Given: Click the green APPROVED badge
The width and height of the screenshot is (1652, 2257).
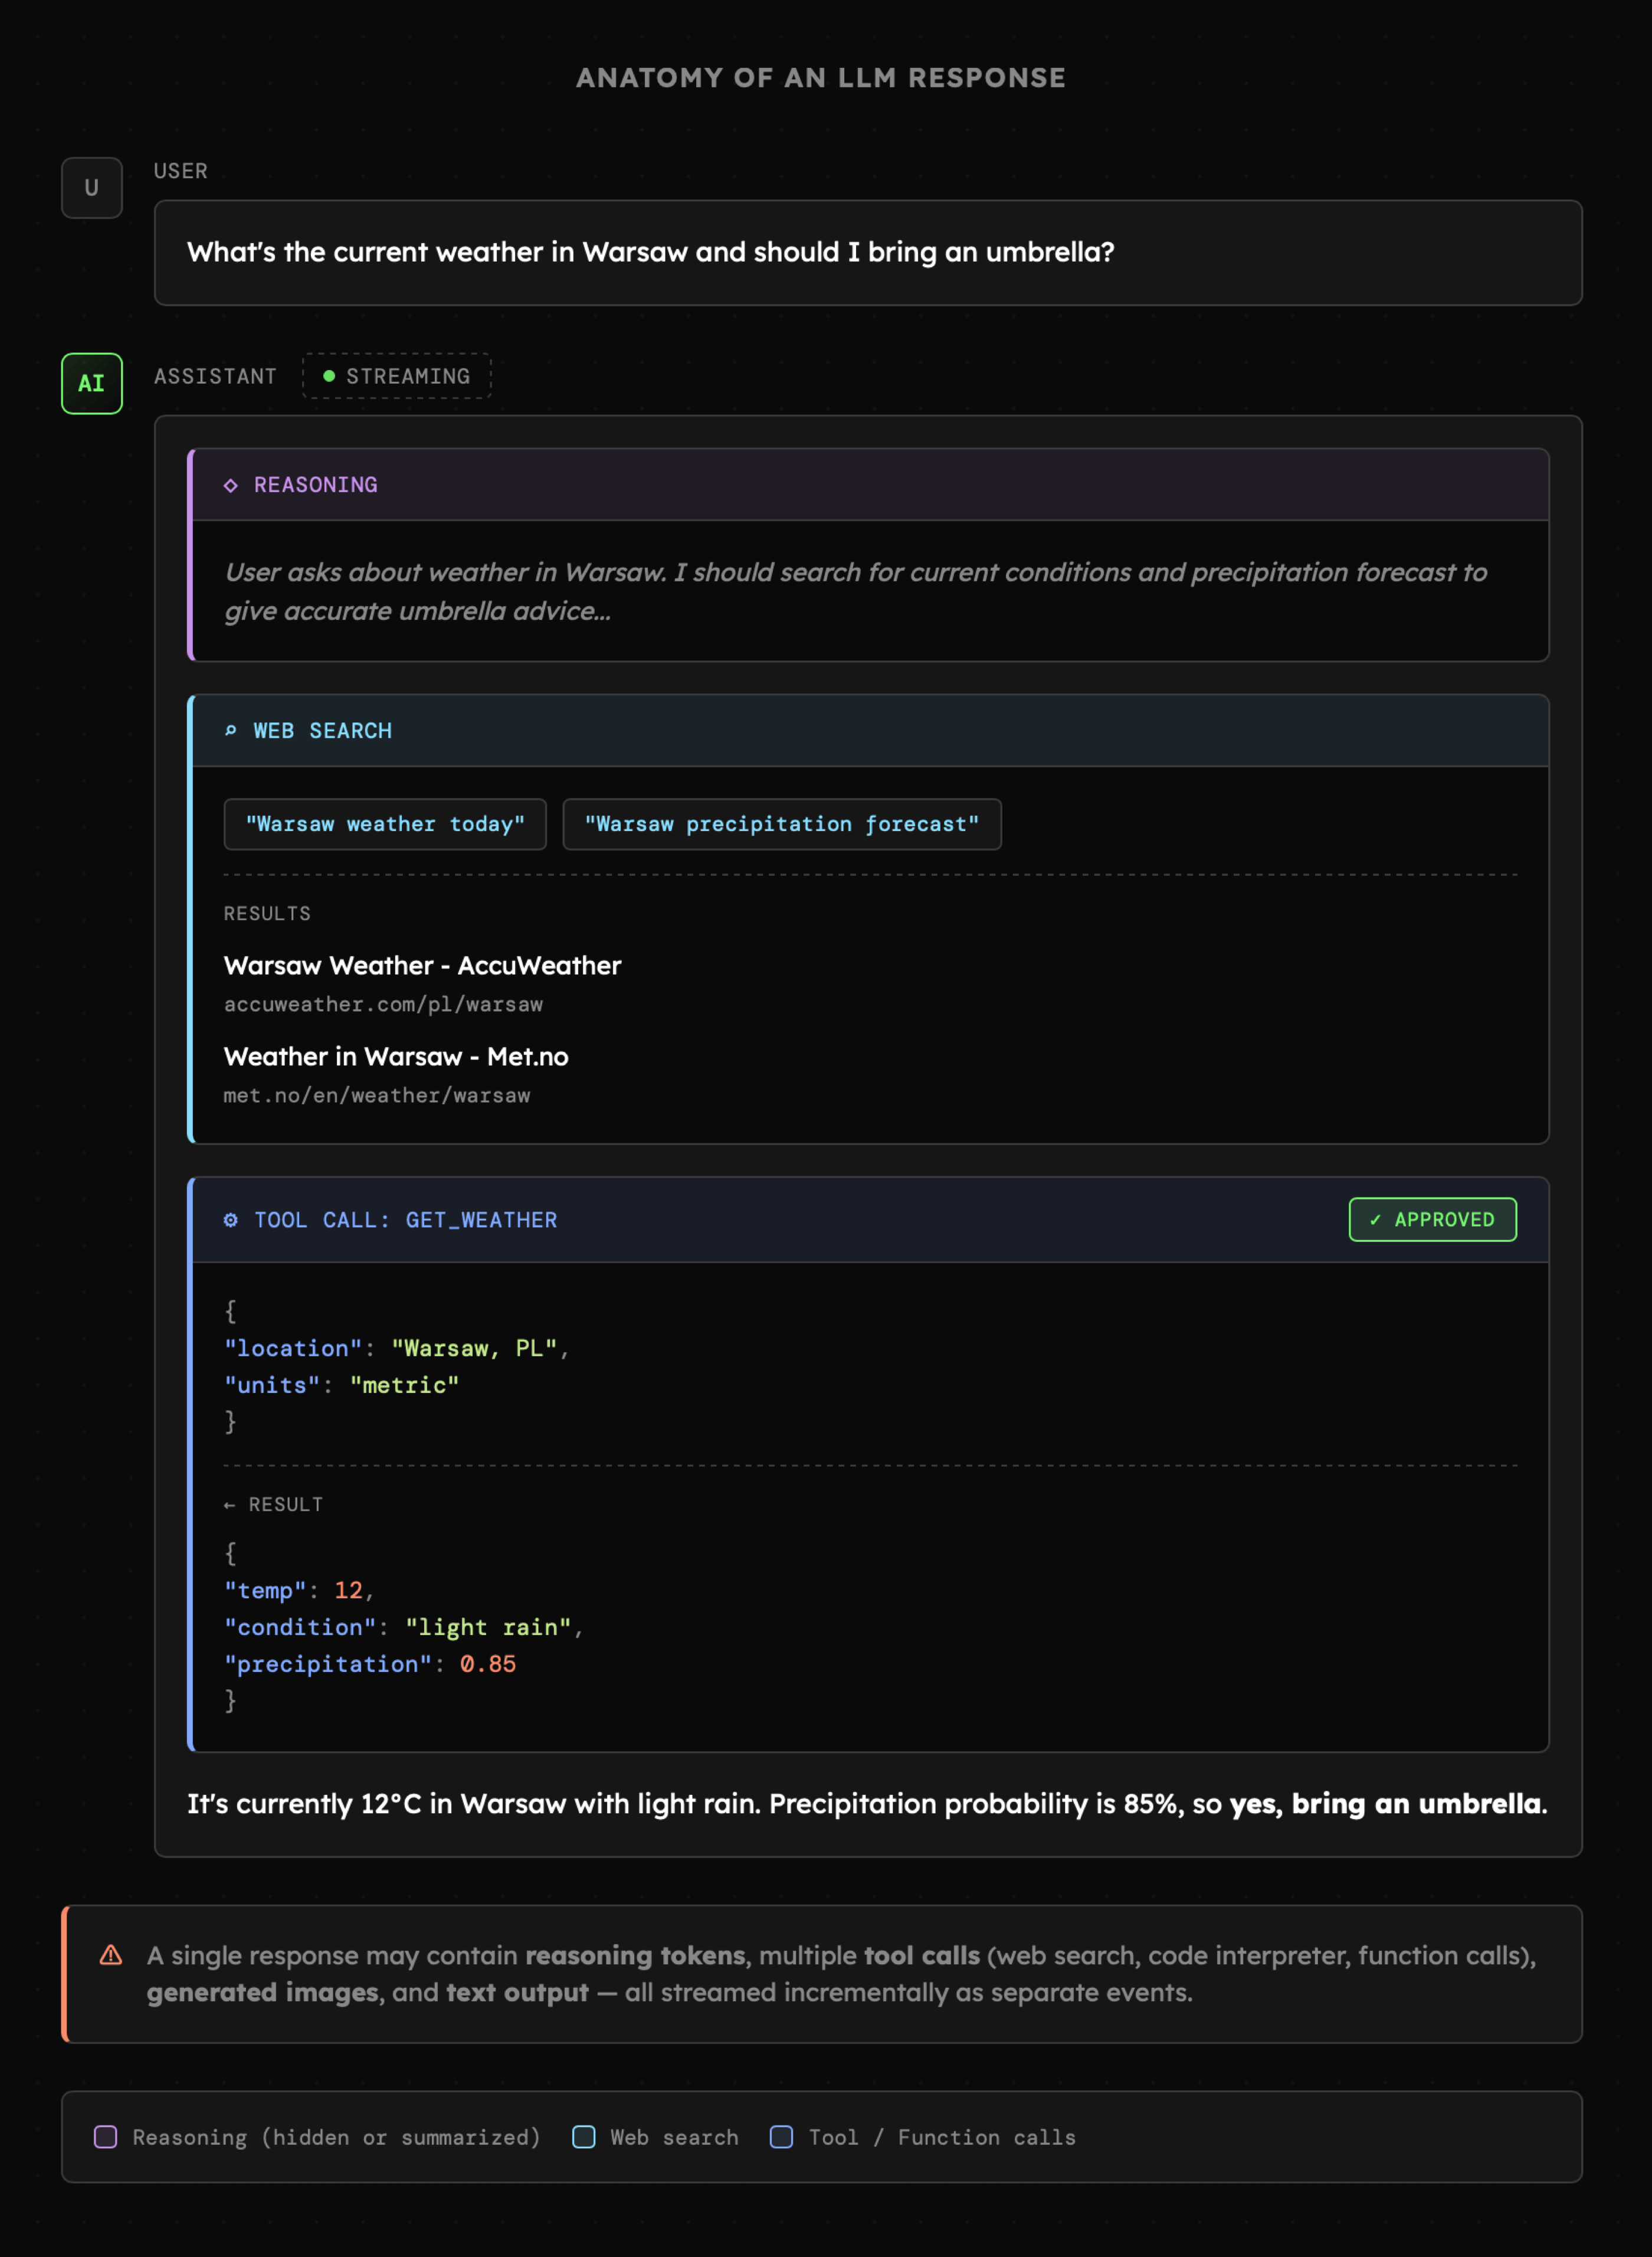Looking at the screenshot, I should [1432, 1219].
